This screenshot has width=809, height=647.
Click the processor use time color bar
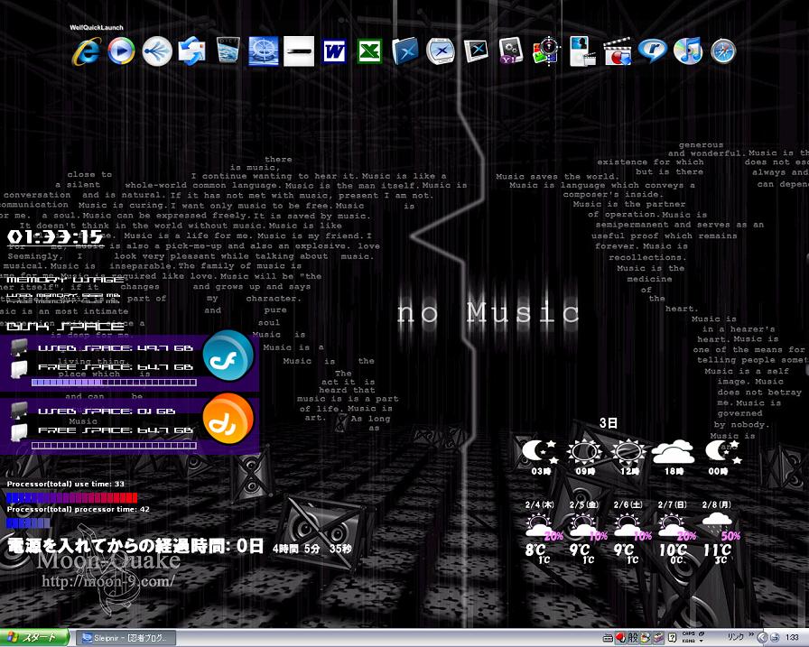pos(72,497)
